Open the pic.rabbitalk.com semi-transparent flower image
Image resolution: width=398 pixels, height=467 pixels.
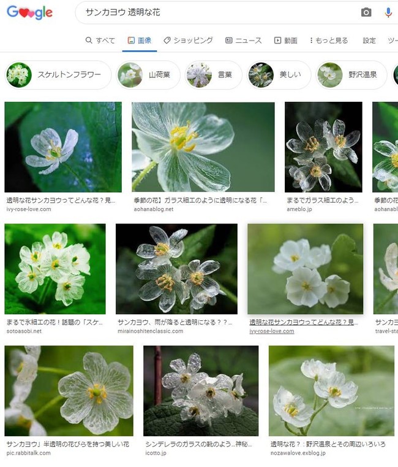pos(69,391)
